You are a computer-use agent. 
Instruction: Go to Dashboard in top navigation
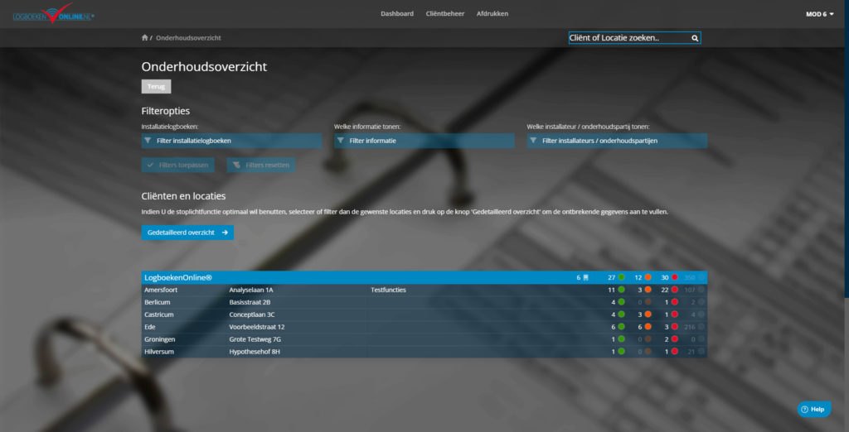point(397,14)
